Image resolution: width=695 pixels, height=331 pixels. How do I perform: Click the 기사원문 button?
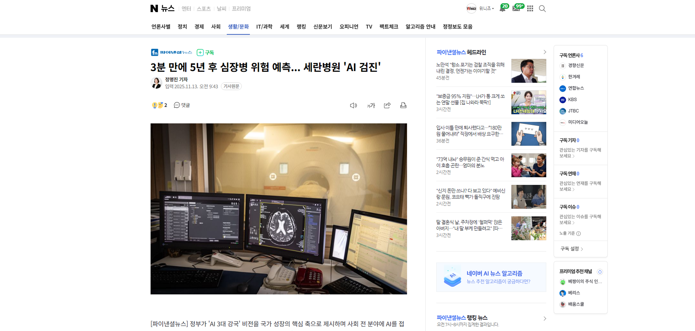[x=231, y=86]
